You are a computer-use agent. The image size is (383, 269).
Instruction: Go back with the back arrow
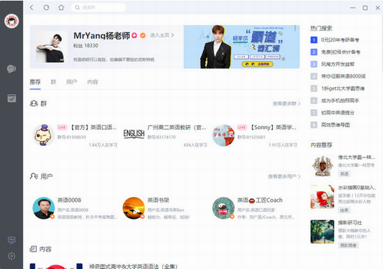click(32, 7)
